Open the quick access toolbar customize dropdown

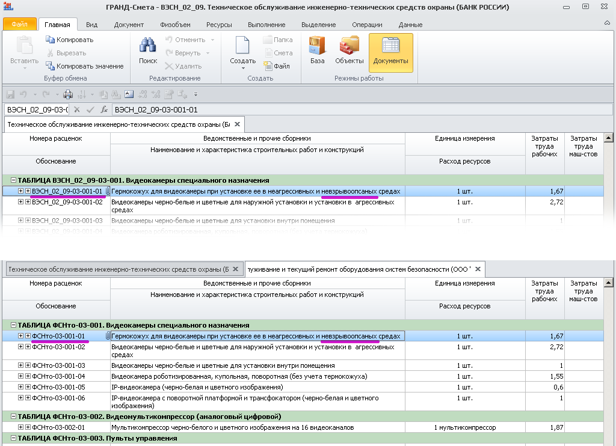196,94
